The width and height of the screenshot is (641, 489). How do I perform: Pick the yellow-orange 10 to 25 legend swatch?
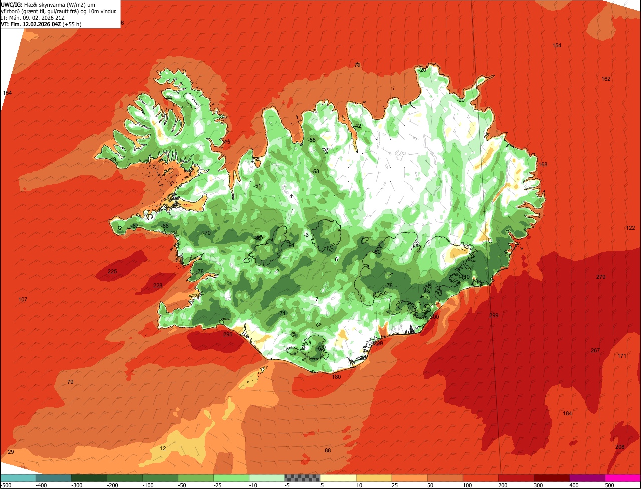374,478
